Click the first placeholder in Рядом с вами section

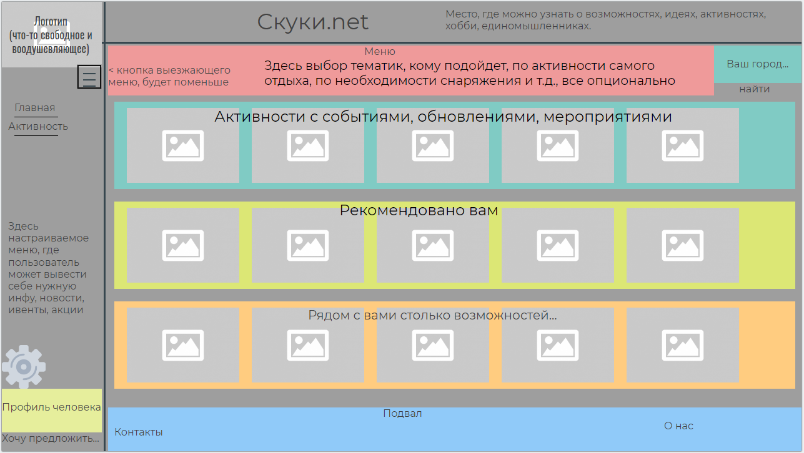[x=182, y=345]
